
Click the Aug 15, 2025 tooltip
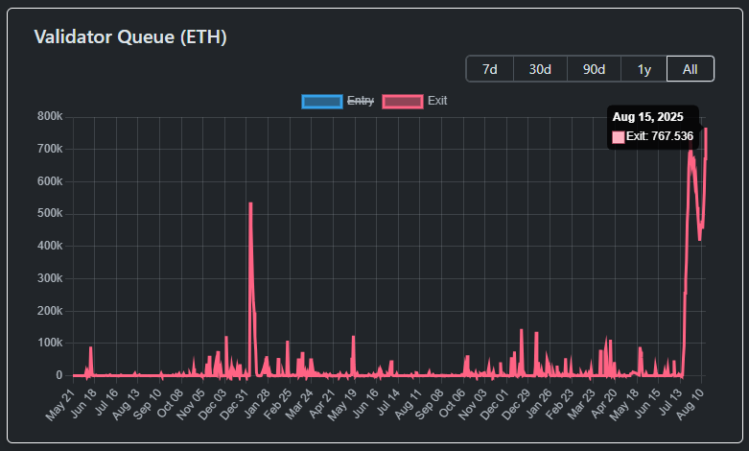(652, 127)
